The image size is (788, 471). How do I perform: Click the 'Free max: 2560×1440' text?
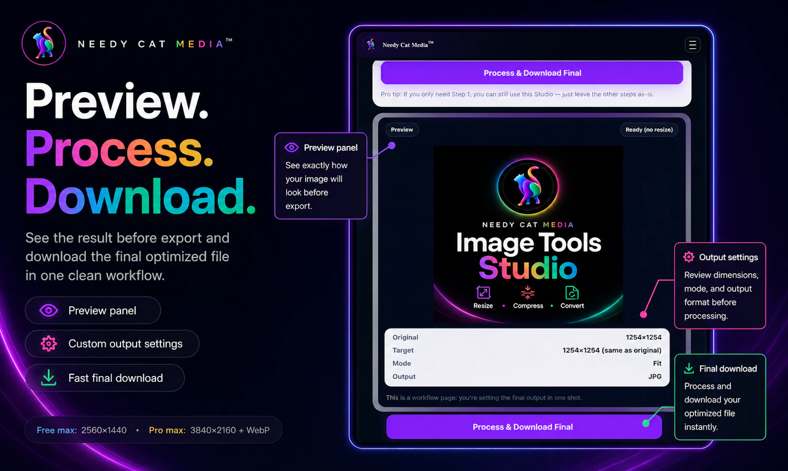pyautogui.click(x=82, y=430)
